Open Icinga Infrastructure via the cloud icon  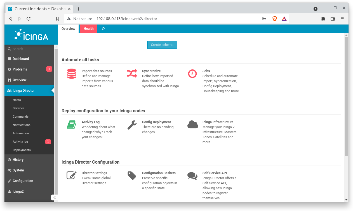click(x=192, y=125)
